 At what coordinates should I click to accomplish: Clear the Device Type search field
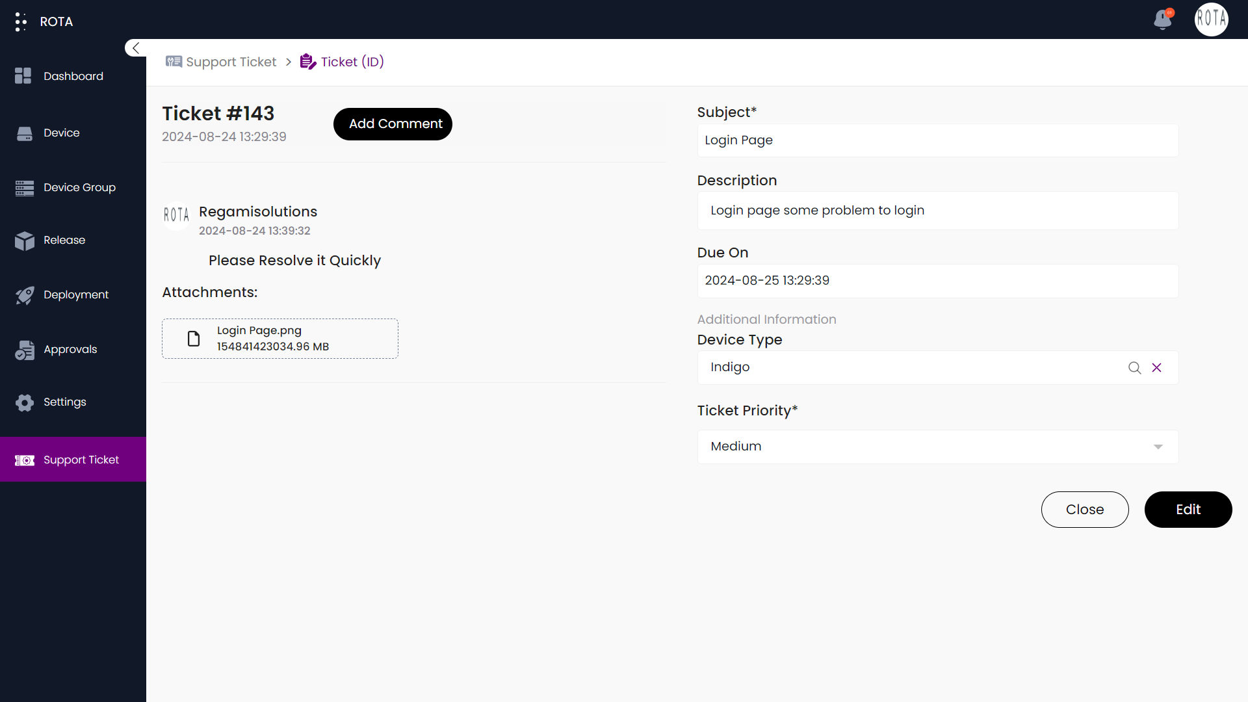pos(1156,368)
